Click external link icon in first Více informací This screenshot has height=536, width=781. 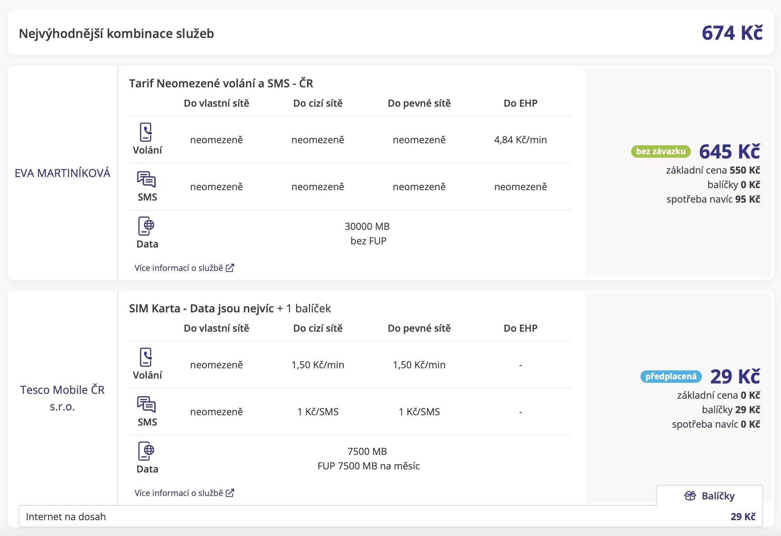[230, 268]
